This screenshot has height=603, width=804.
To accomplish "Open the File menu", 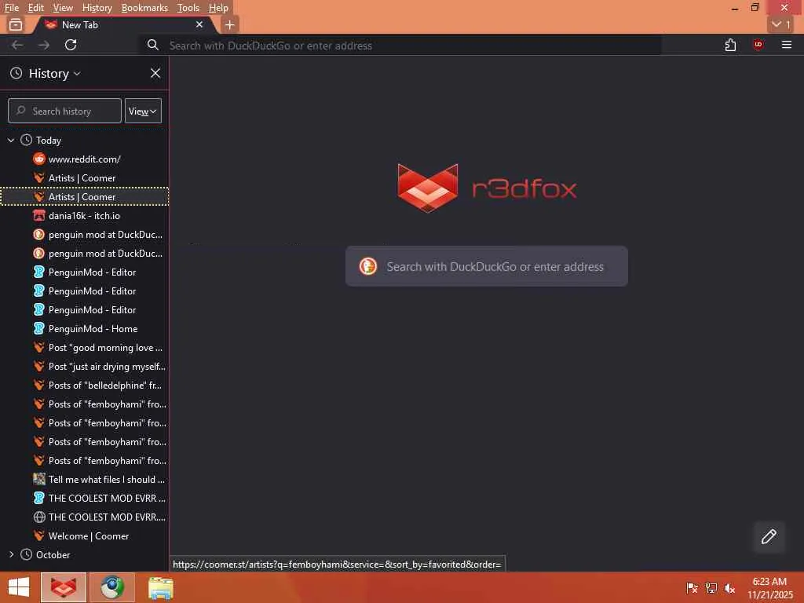I will (11, 8).
